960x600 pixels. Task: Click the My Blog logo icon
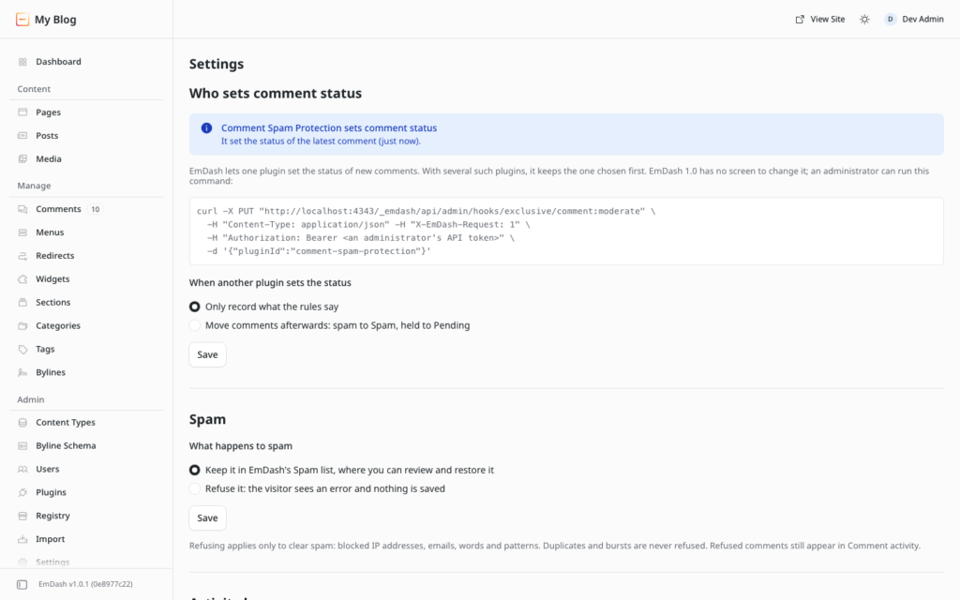[22, 20]
